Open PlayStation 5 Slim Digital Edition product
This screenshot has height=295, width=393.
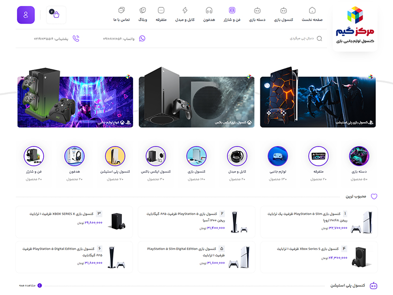tap(196, 257)
